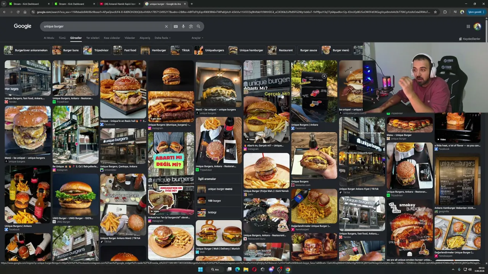This screenshot has width=488, height=274.
Task: Select the Görseller tab
Action: click(76, 38)
